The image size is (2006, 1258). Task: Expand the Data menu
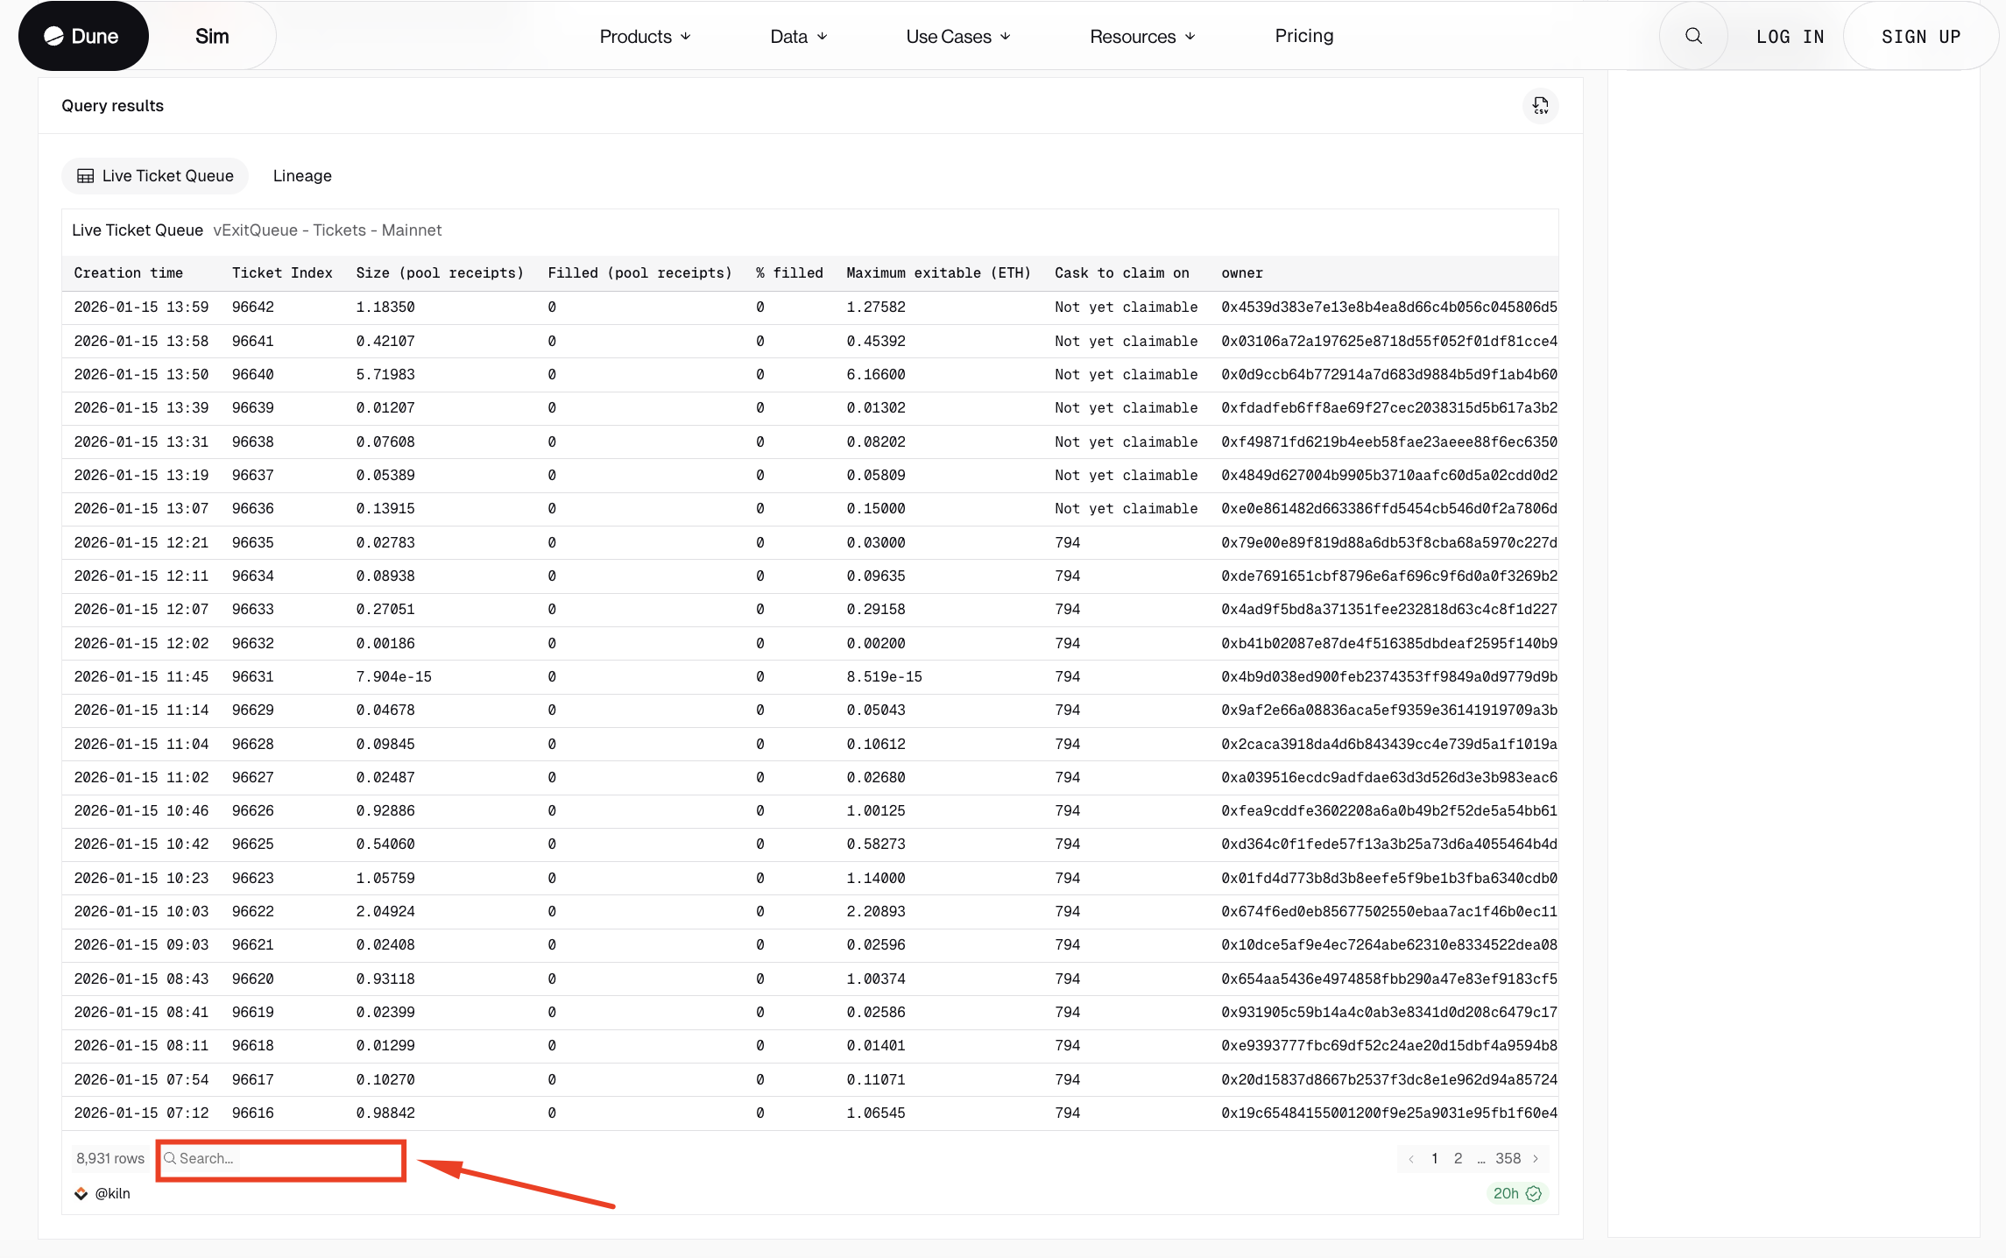798,36
